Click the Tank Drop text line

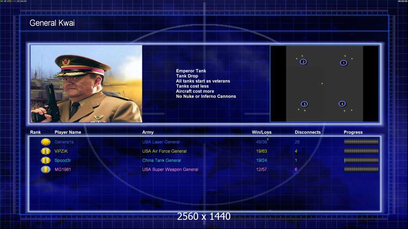(x=187, y=76)
